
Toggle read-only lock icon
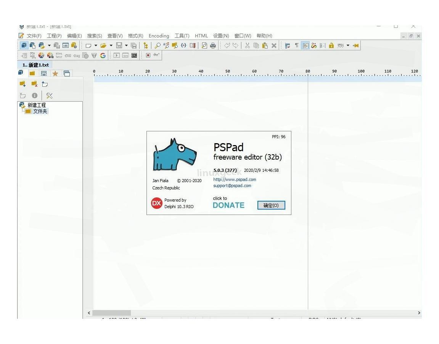[331, 45]
